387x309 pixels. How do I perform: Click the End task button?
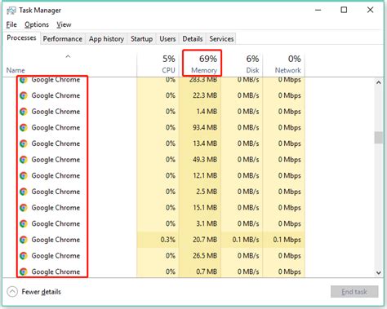tap(354, 292)
